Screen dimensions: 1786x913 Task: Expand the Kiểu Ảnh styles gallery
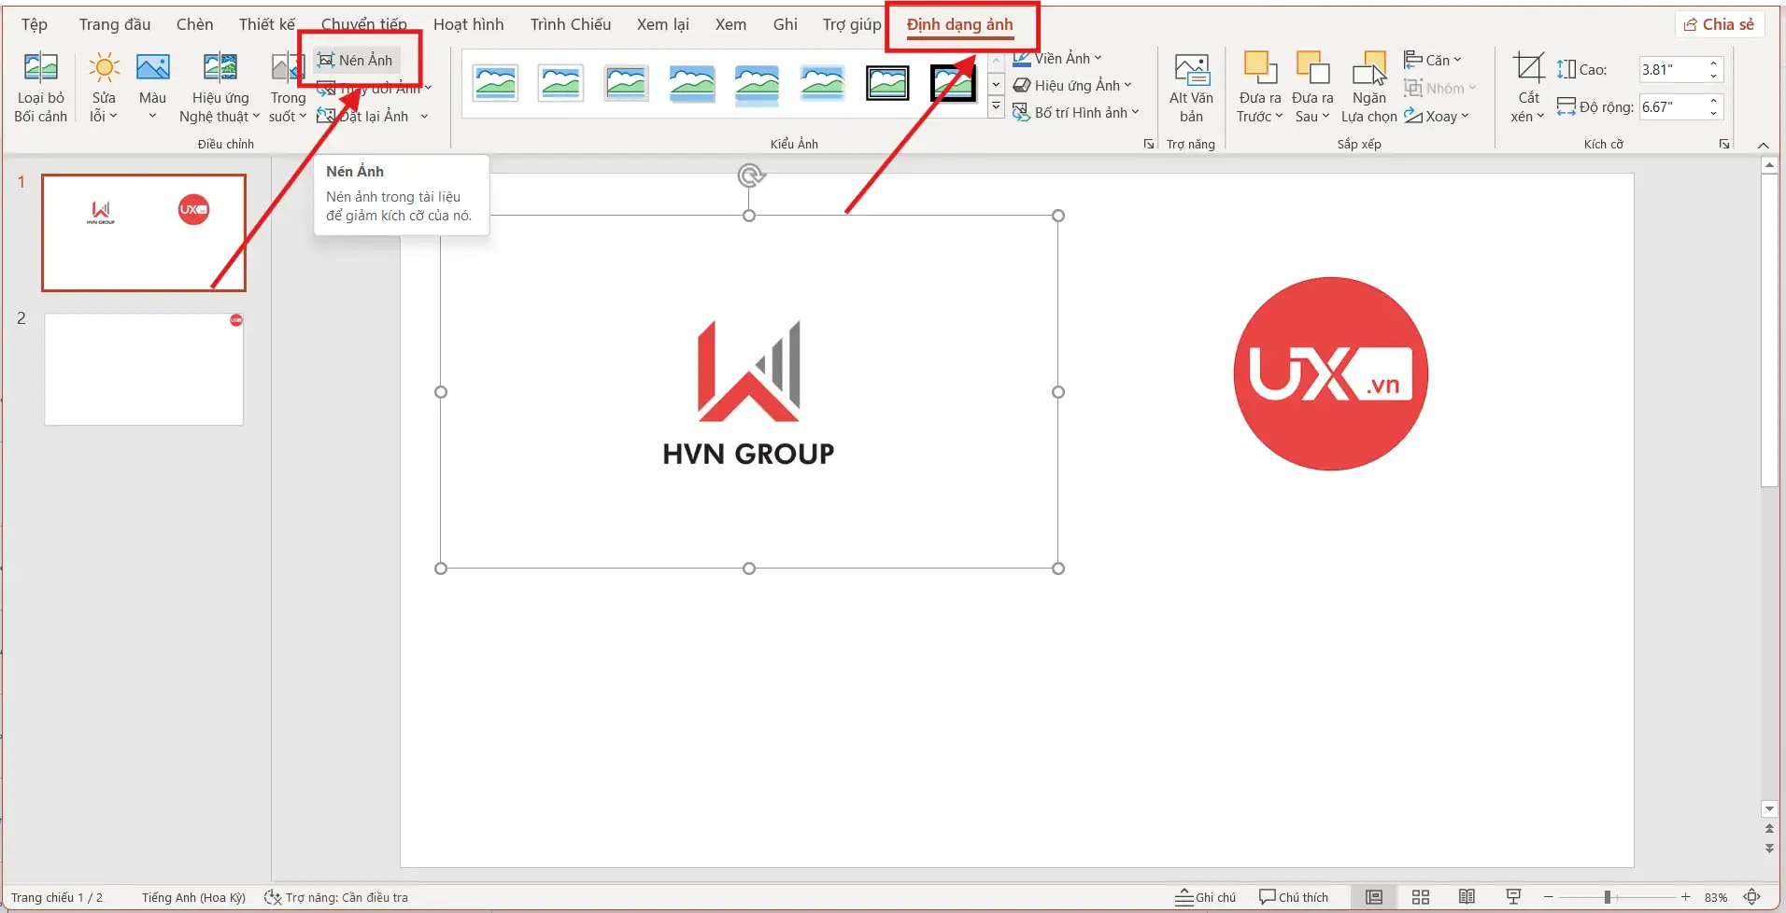click(x=997, y=106)
